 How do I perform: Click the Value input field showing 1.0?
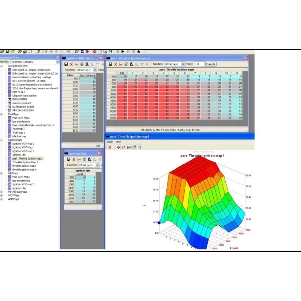click(199, 64)
